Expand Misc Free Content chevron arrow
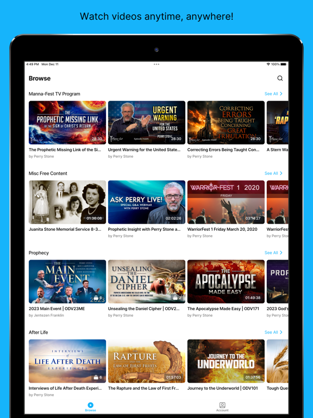This screenshot has height=418, width=313. pyautogui.click(x=281, y=173)
